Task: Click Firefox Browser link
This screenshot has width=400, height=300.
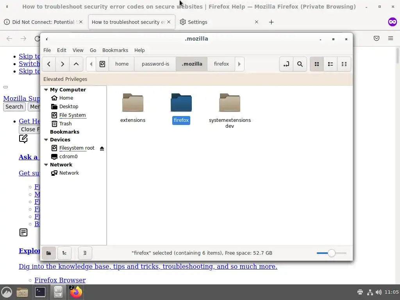Action: pyautogui.click(x=60, y=280)
